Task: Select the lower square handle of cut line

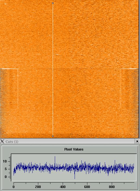Action: pyautogui.click(x=53, y=136)
